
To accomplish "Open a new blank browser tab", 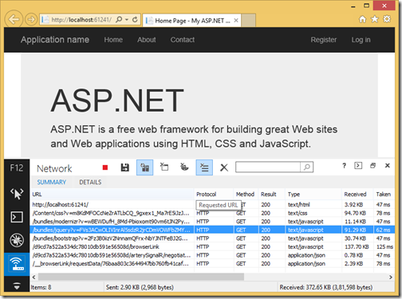I will pyautogui.click(x=248, y=20).
